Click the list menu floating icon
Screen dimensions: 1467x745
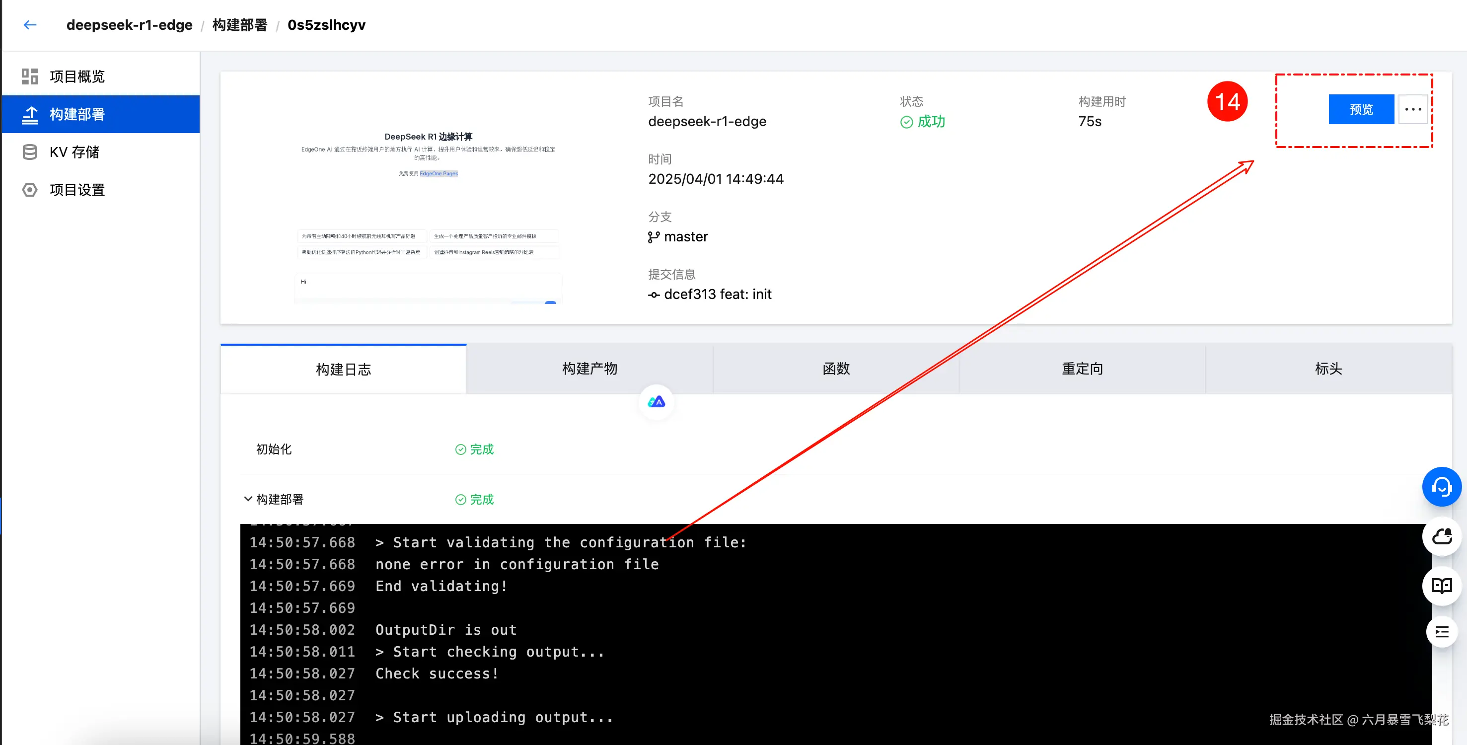[x=1441, y=632]
